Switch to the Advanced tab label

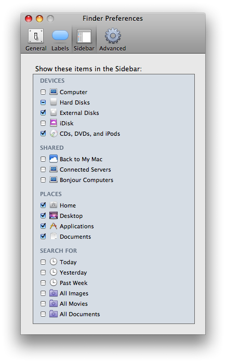(113, 48)
